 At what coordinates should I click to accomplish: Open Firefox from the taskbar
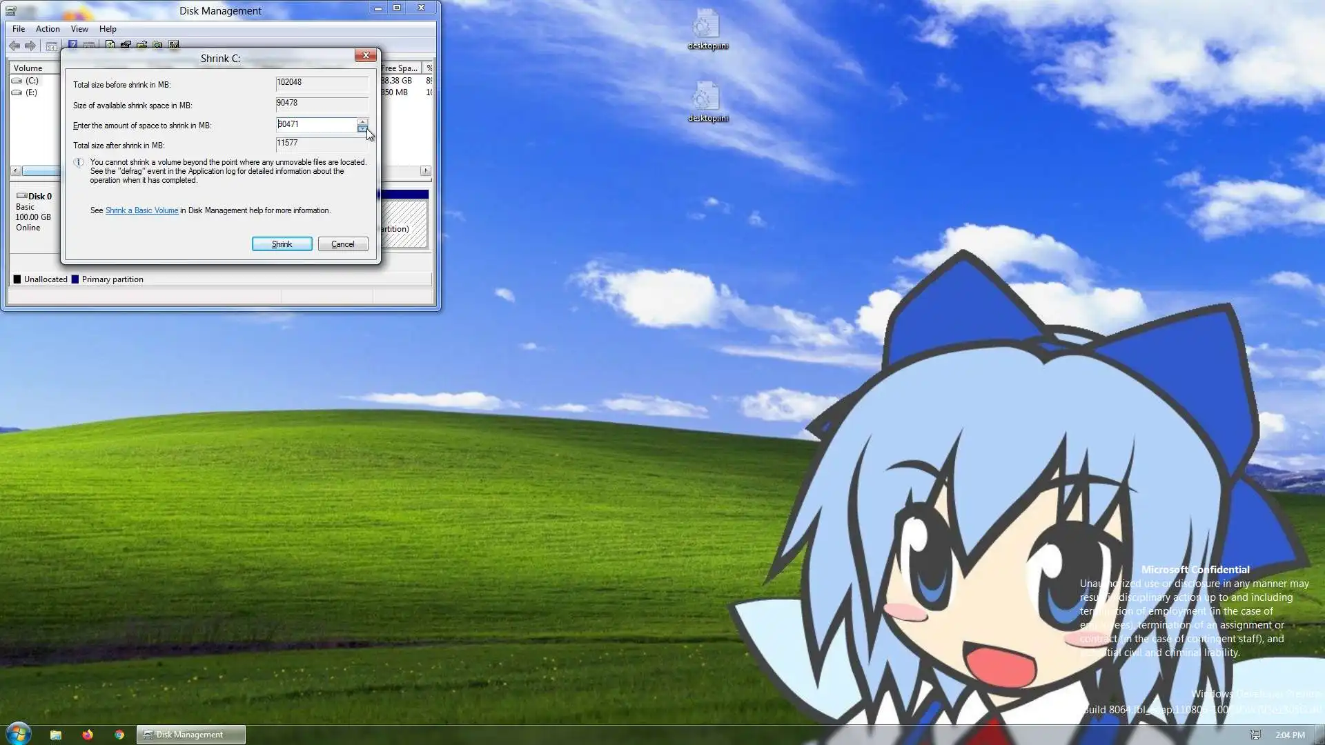point(88,735)
